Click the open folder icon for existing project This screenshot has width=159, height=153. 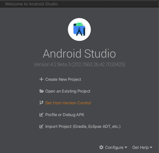(x=41, y=91)
